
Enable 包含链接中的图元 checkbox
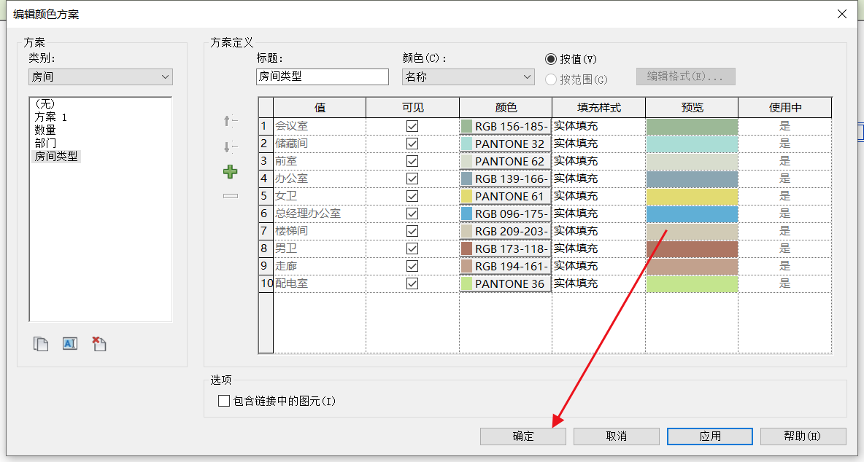pyautogui.click(x=224, y=401)
